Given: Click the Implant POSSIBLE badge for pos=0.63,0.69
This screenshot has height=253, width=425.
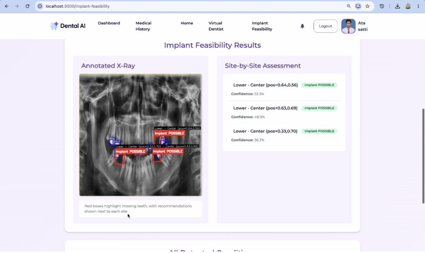Looking at the screenshot, I should (x=319, y=108).
